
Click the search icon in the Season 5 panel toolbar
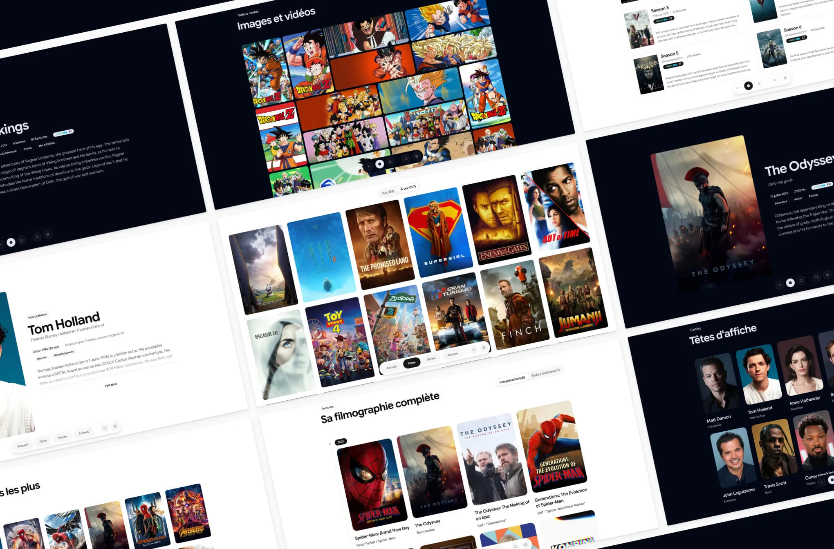click(774, 80)
